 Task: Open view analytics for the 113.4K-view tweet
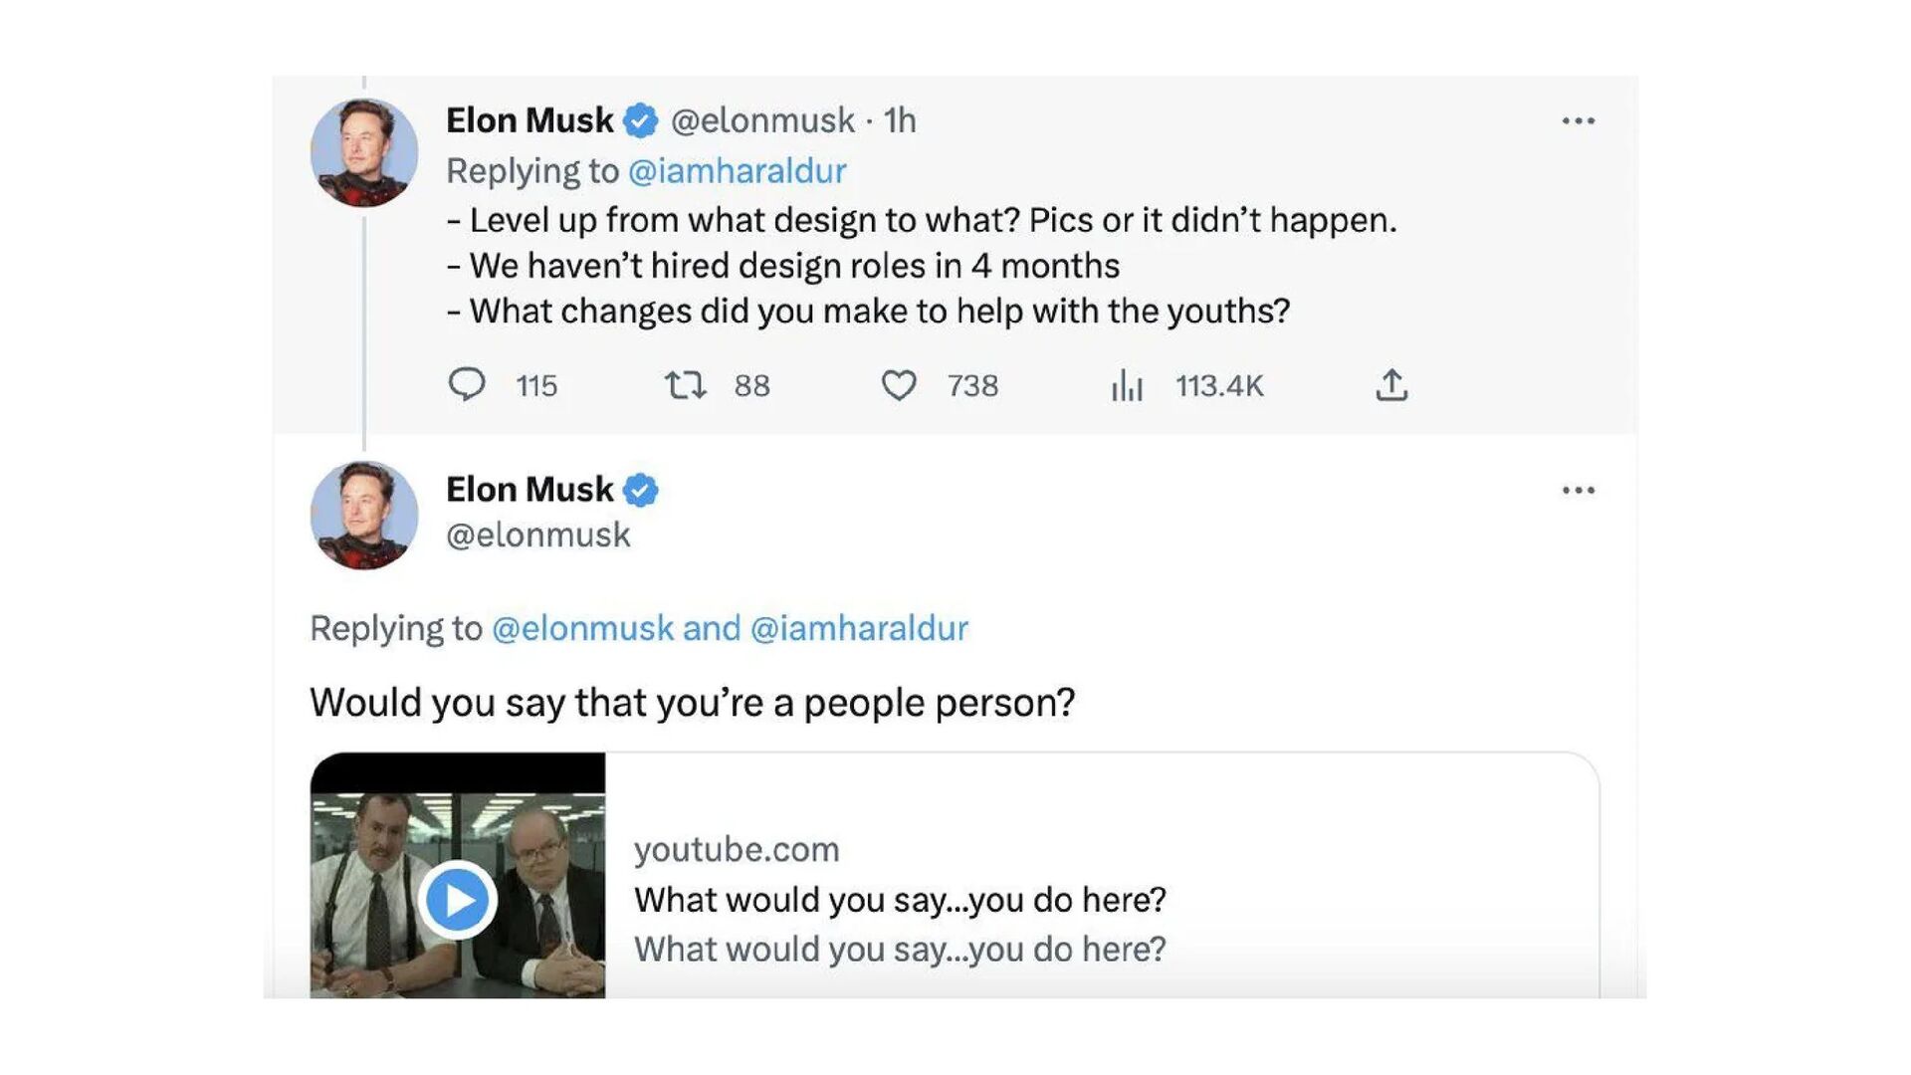[x=1127, y=384]
